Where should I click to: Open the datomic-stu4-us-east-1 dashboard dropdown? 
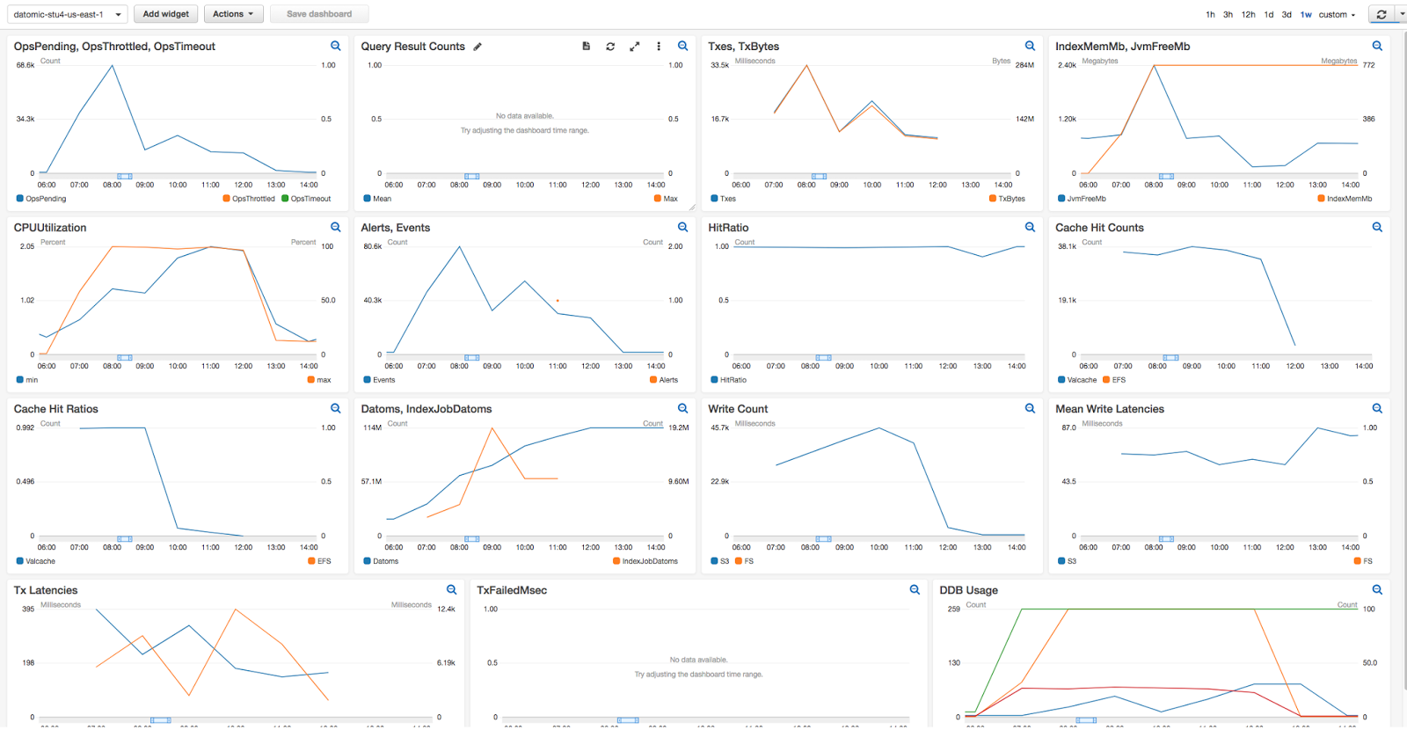(67, 14)
